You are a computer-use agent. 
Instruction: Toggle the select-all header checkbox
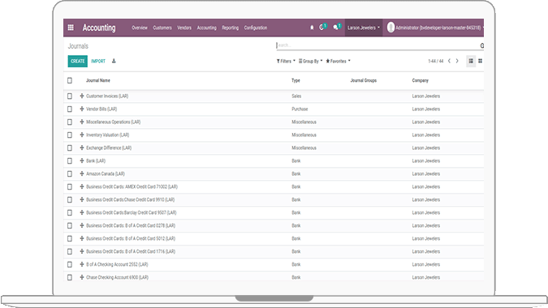point(70,80)
